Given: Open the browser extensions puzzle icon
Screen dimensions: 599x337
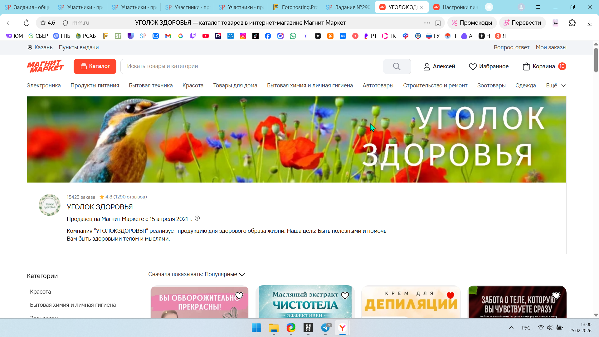Looking at the screenshot, I should tap(572, 23).
